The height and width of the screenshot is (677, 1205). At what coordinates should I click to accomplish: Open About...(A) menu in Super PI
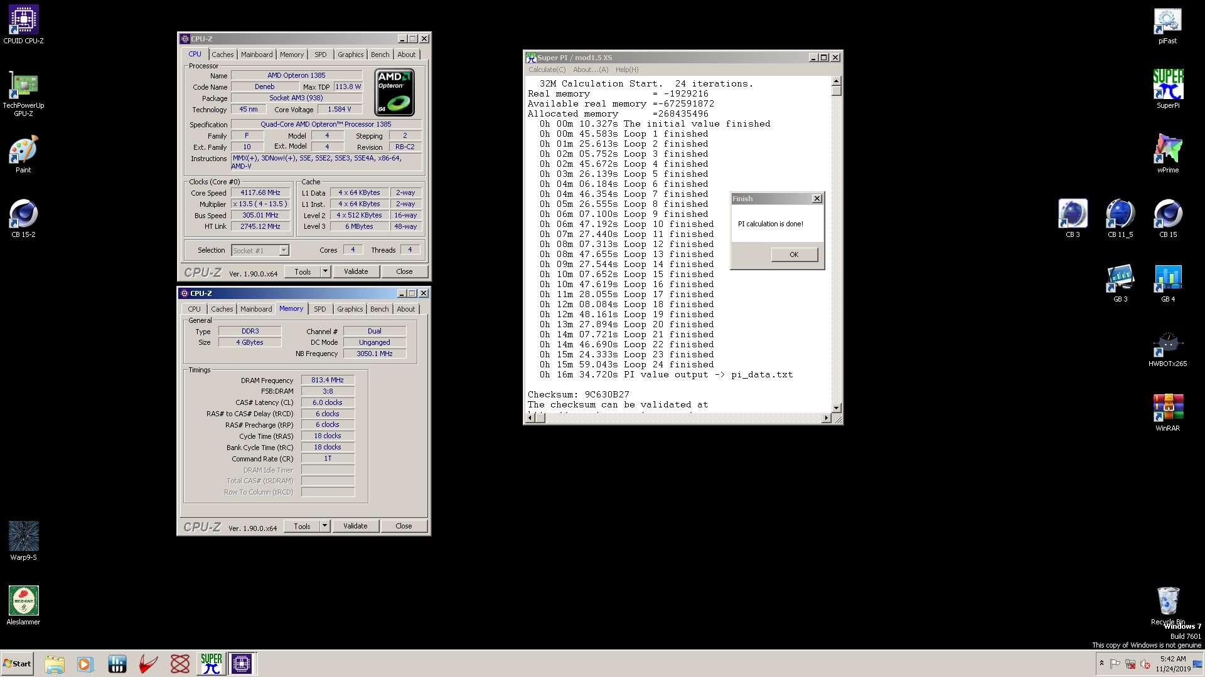click(x=591, y=70)
